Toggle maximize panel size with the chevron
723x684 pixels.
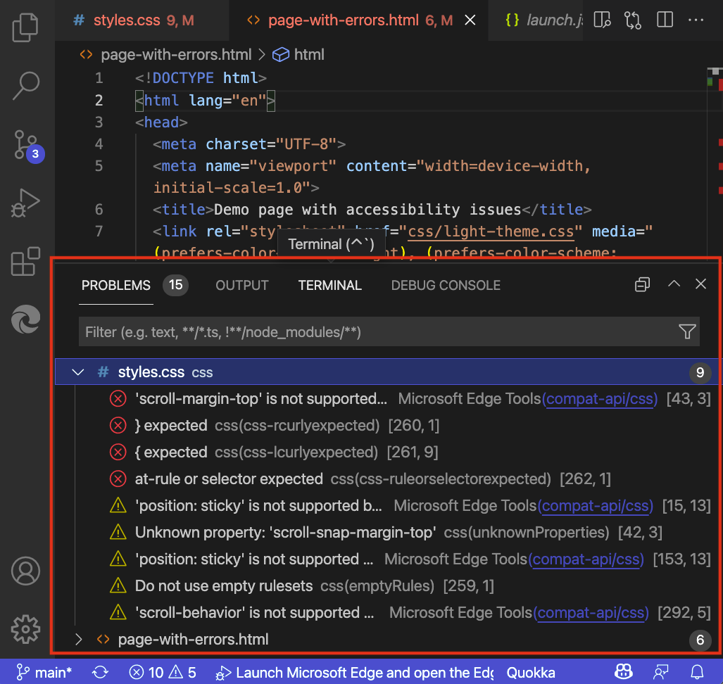[x=674, y=284]
